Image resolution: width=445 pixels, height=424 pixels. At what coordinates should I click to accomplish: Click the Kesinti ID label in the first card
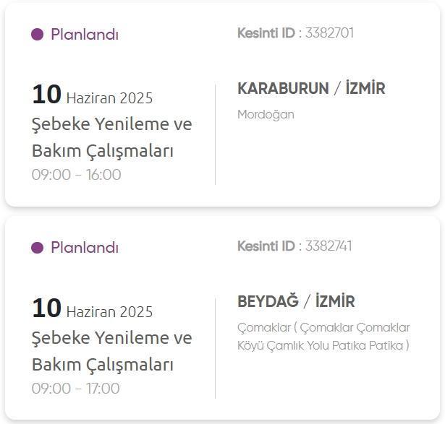pyautogui.click(x=266, y=33)
